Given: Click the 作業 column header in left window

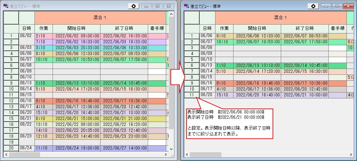Looking at the screenshot, I should pyautogui.click(x=44, y=29).
